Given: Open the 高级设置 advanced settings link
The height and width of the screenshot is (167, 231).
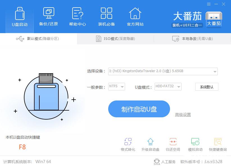Looking at the screenshot, I should click(183, 115).
